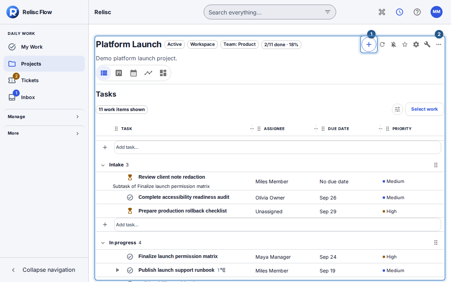Open the wrench tools icon
The image size is (451, 282).
pos(427,44)
